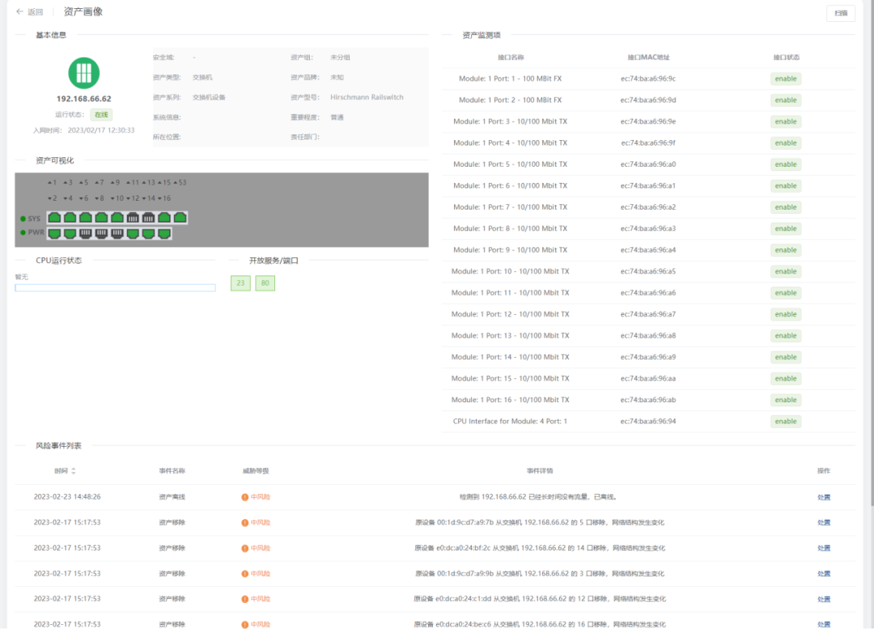This screenshot has width=874, height=629.
Task: Select grey port 6 in the bottom row
Action: coord(86,233)
